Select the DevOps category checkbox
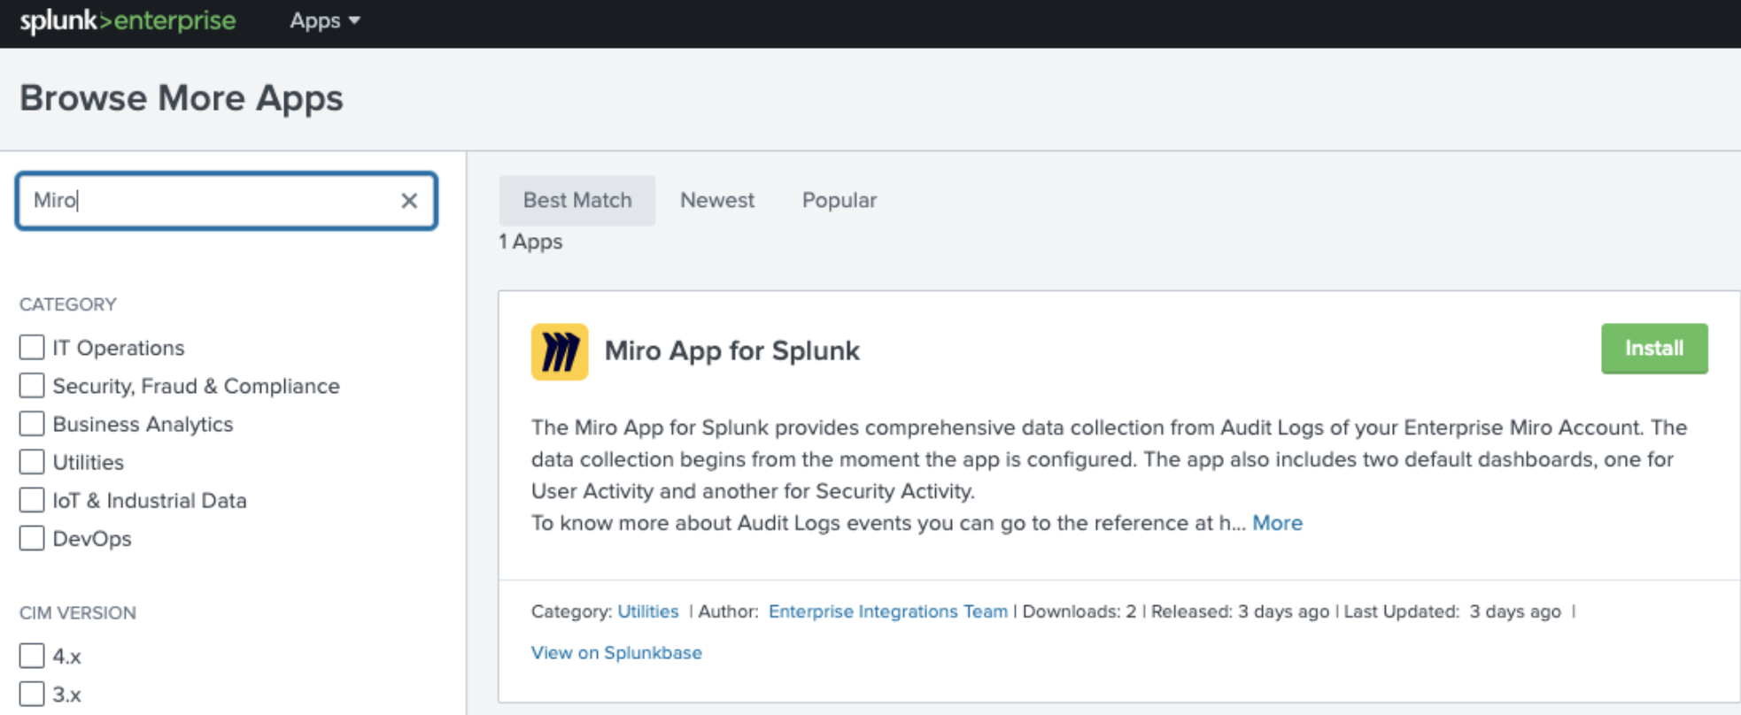Image resolution: width=1741 pixels, height=715 pixels. tap(32, 538)
